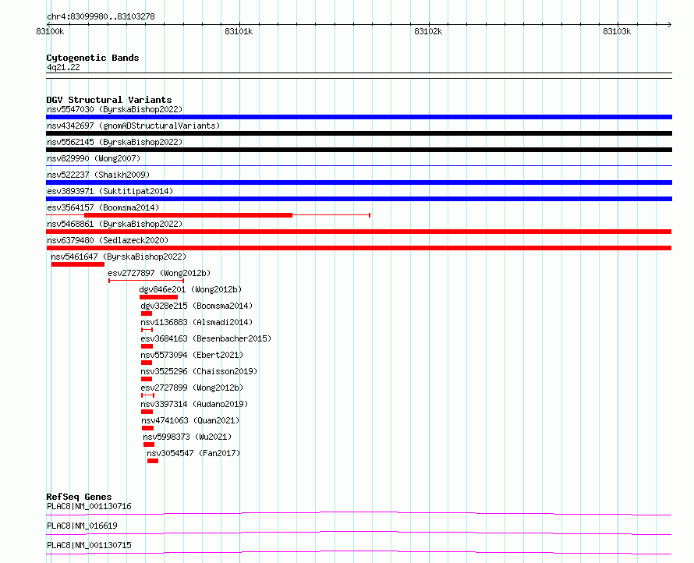This screenshot has width=694, height=563.
Task: Click the PLAC8|NM_016619 transcript label
Action: click(82, 526)
